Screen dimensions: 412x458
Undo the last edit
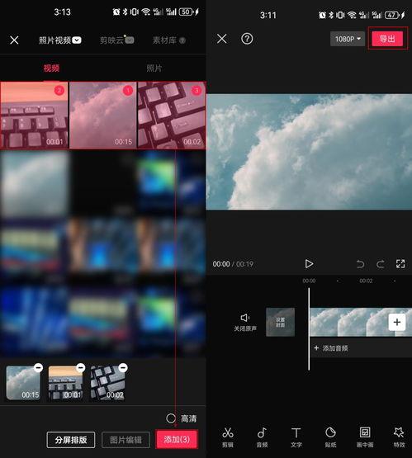[x=360, y=264]
